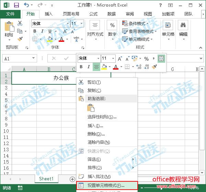
Task: Toggle Bold in the mini toolbar
Action: [81, 67]
